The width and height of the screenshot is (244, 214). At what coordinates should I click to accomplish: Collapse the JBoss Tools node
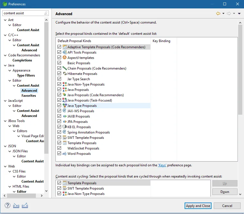coord(5,121)
